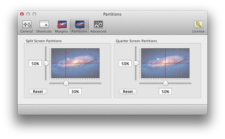Click Reset under Split Screen Partitions

[x=38, y=92]
